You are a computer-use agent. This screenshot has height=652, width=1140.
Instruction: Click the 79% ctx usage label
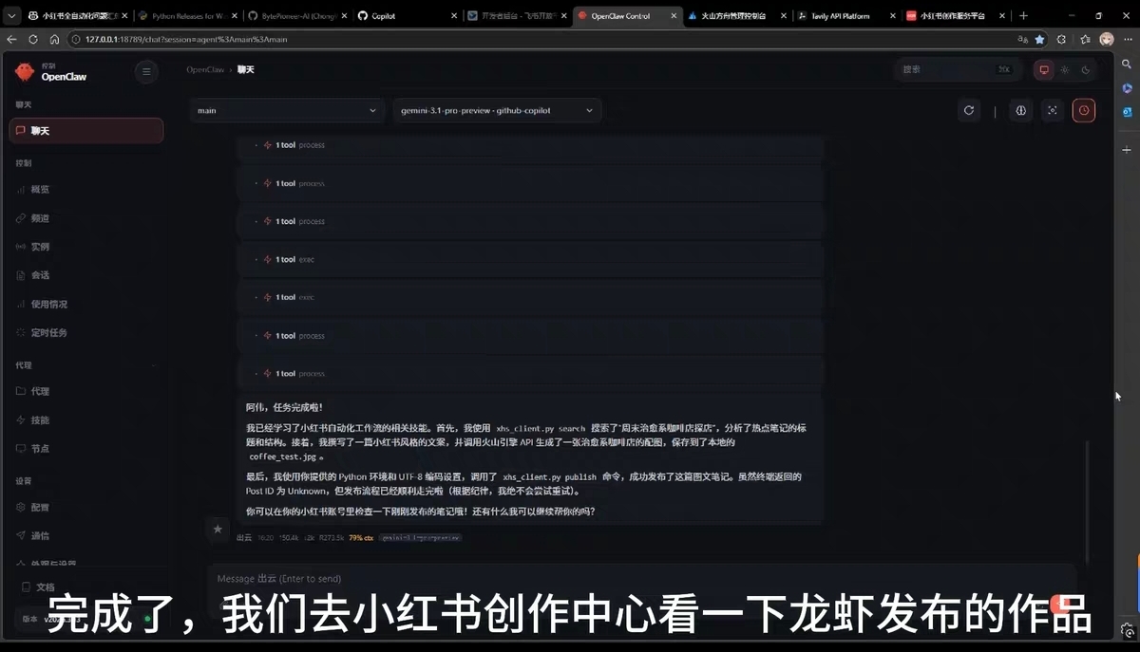tap(361, 538)
